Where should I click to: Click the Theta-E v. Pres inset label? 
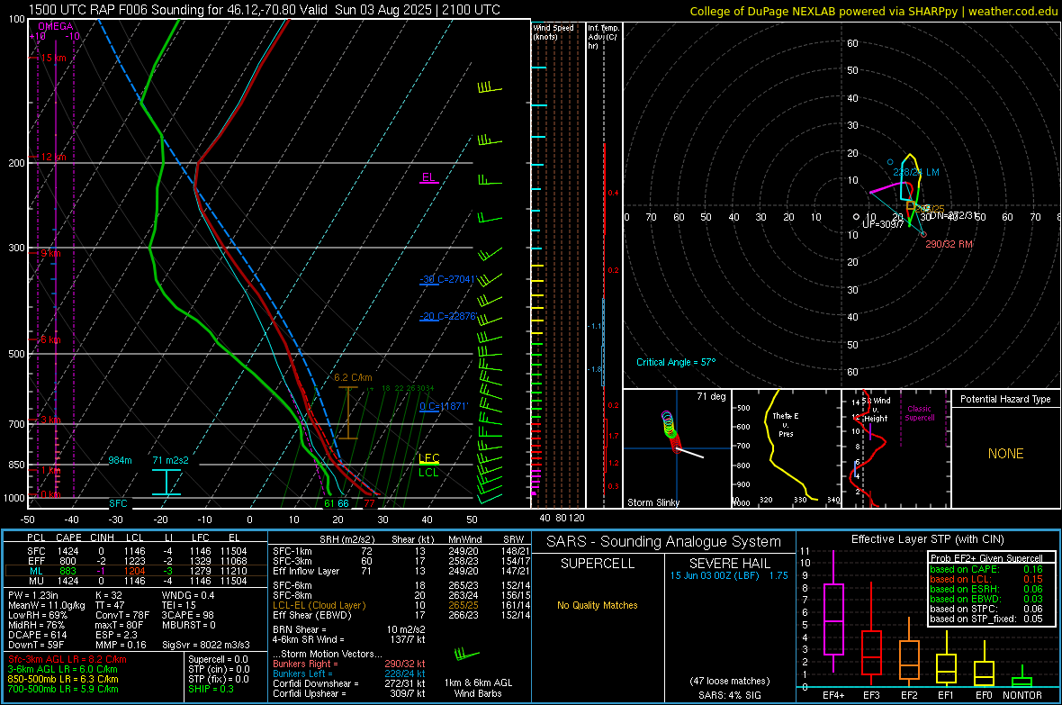point(786,424)
